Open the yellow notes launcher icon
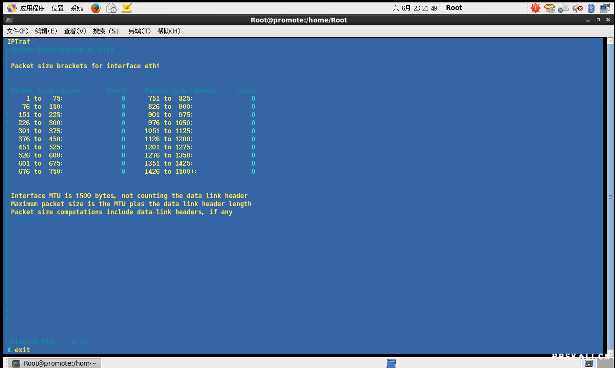This screenshot has height=368, width=615. 126,8
